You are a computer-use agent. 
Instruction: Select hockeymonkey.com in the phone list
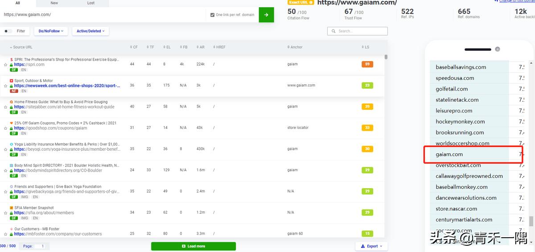(461, 122)
